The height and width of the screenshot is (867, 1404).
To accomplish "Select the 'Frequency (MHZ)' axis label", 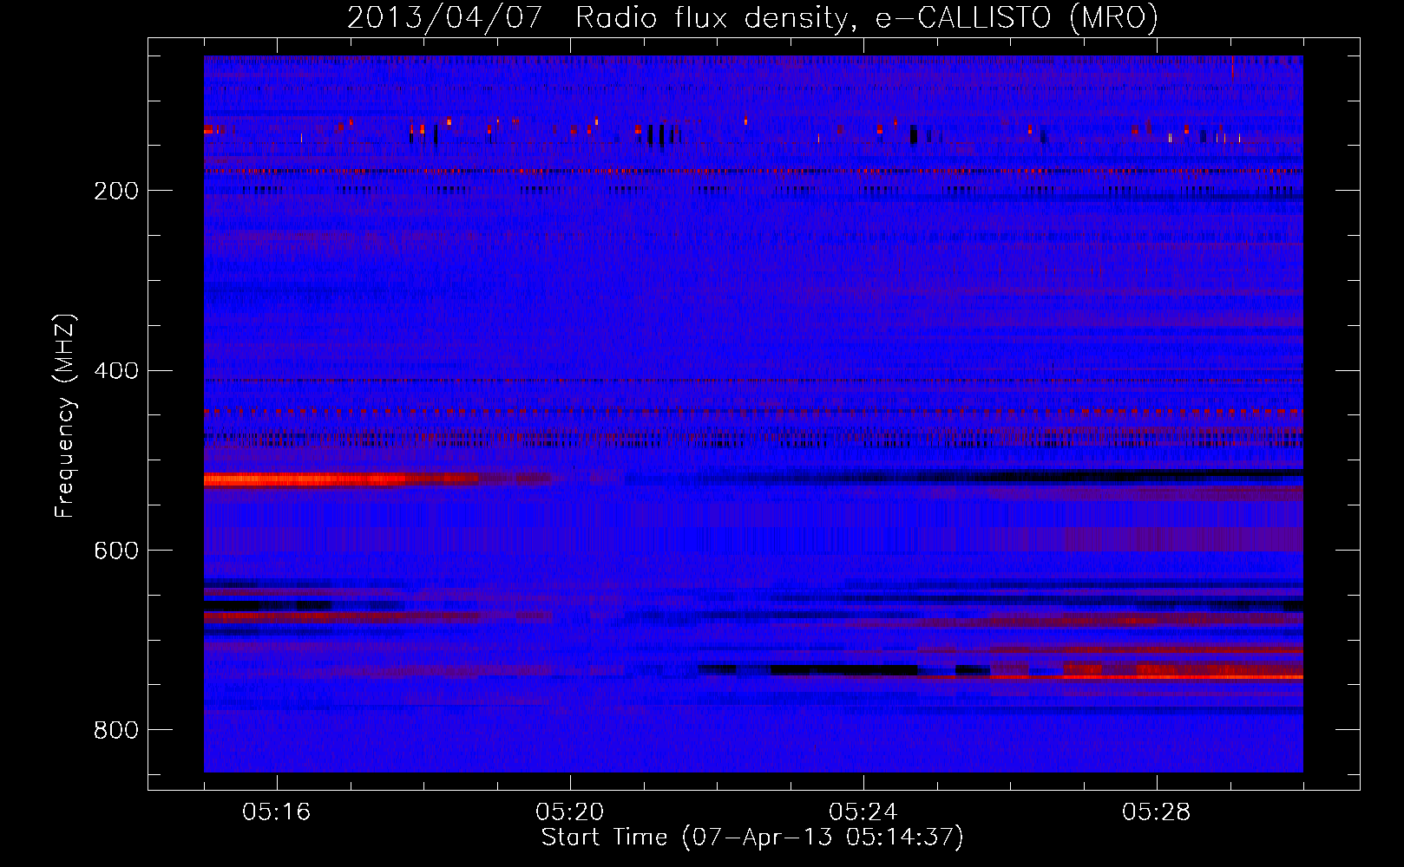I will 64,416.
